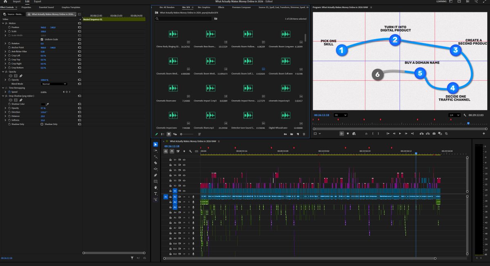
Task: Select the Selection tool in the timeline toolbar
Action: pos(156,144)
